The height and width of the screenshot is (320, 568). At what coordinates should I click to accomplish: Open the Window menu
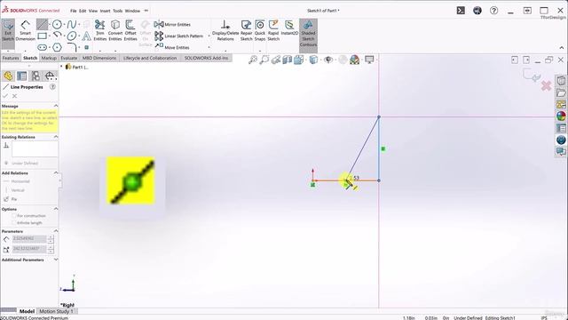click(132, 11)
